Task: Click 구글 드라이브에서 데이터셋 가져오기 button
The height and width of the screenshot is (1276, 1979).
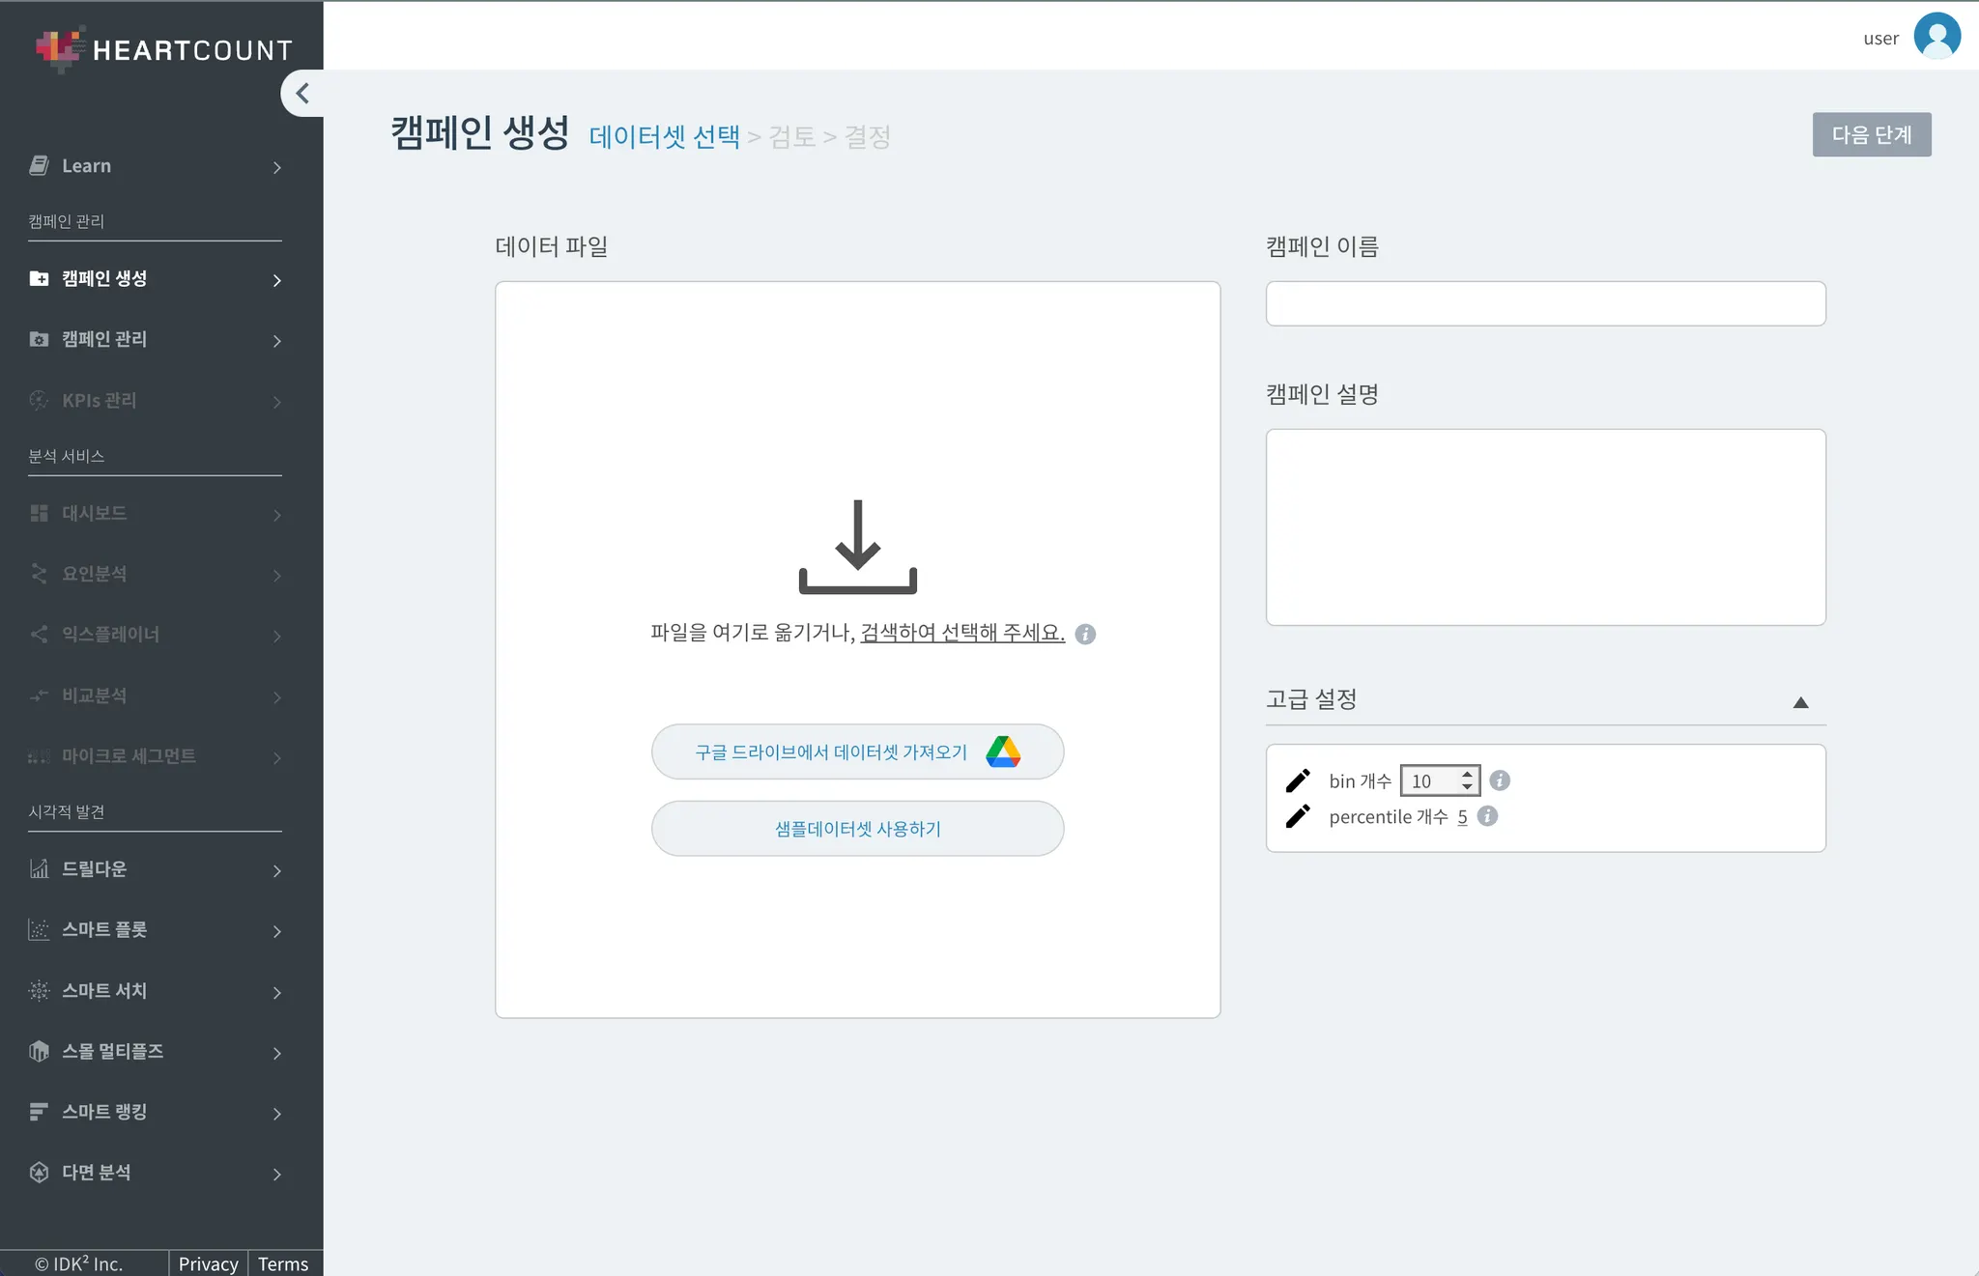Action: click(857, 751)
